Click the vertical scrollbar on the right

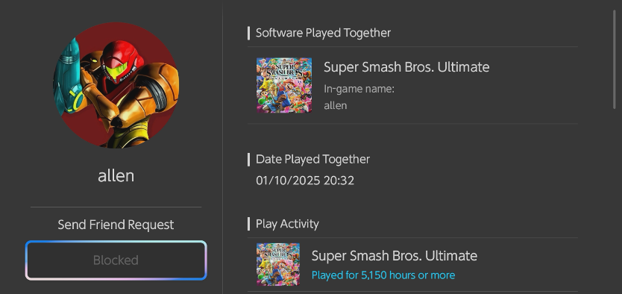click(x=615, y=60)
